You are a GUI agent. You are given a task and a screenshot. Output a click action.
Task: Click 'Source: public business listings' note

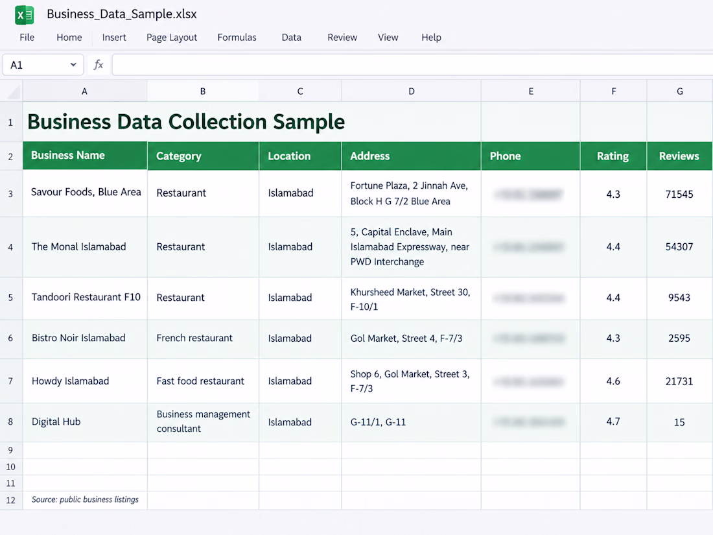pos(85,499)
